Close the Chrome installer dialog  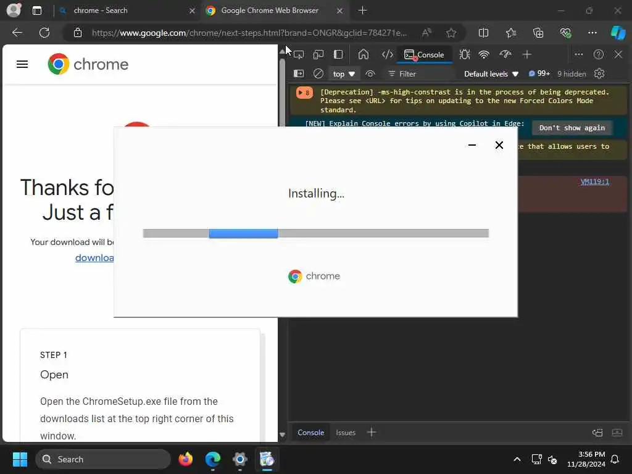tap(499, 145)
